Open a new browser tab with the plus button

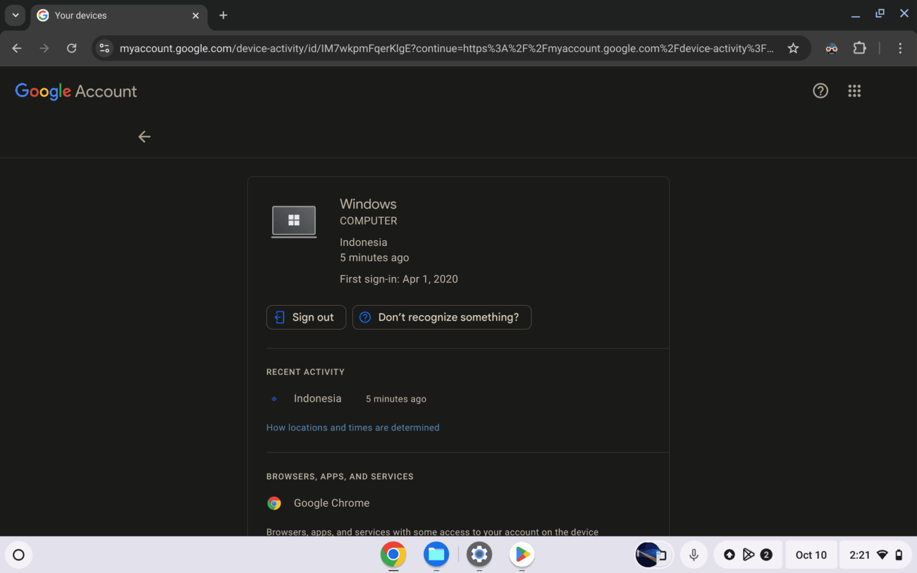tap(223, 15)
